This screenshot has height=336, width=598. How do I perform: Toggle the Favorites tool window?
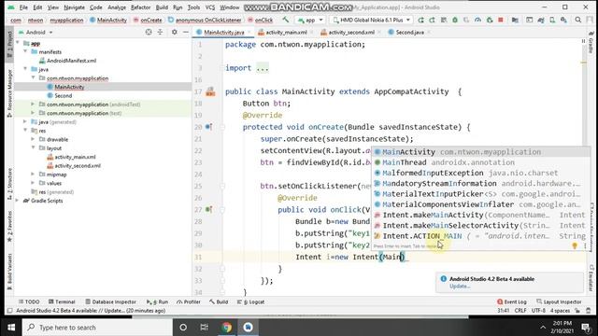[10, 226]
